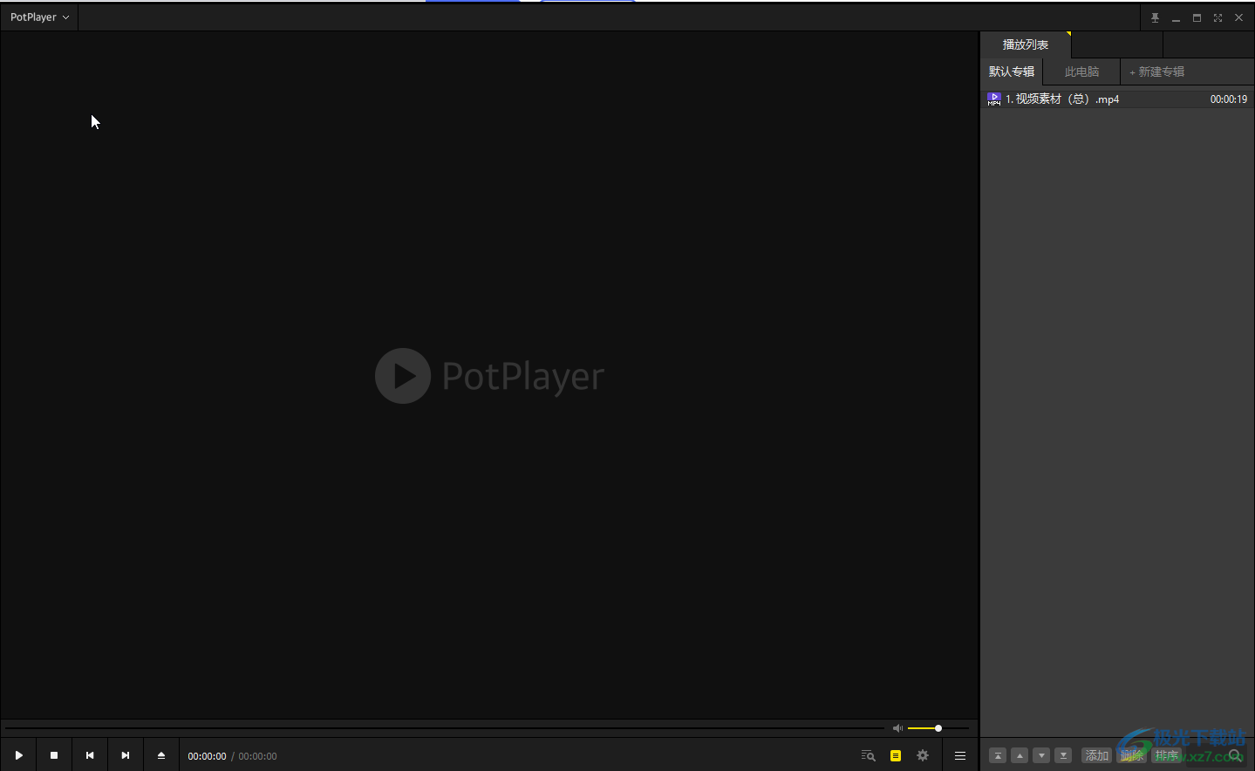Open the PotPlayer main menu dropdown
The image size is (1255, 771).
click(x=39, y=17)
